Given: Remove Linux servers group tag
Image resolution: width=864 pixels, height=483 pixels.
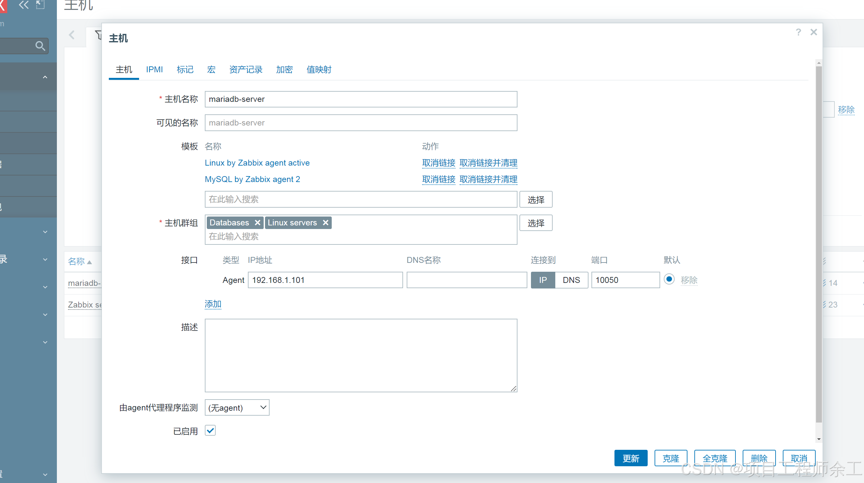Looking at the screenshot, I should pyautogui.click(x=325, y=222).
